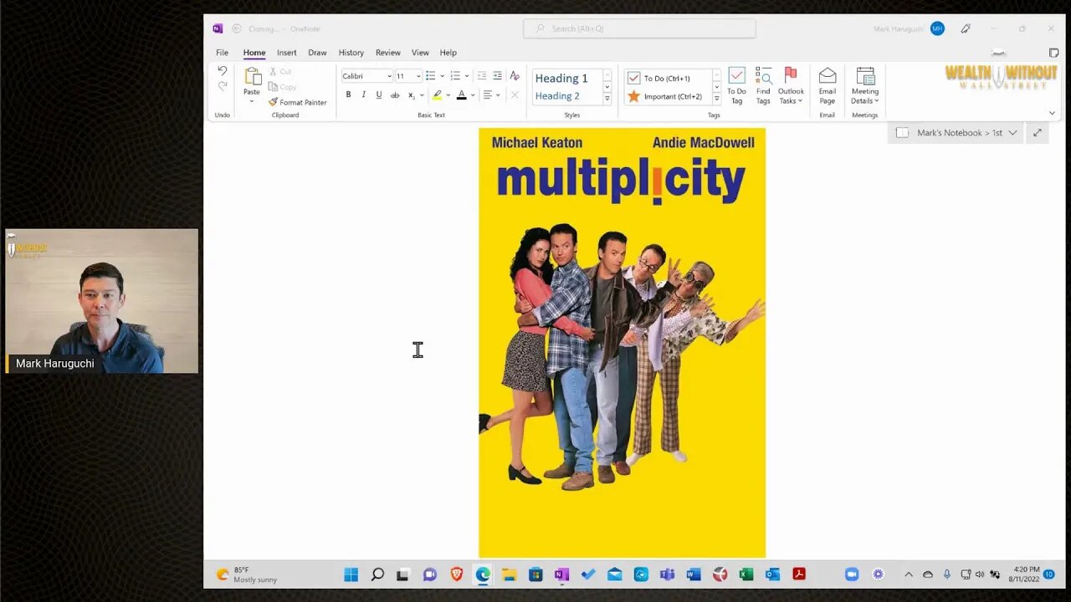This screenshot has width=1071, height=602.
Task: Click the Delete X icon in Basic Text
Action: pyautogui.click(x=515, y=95)
